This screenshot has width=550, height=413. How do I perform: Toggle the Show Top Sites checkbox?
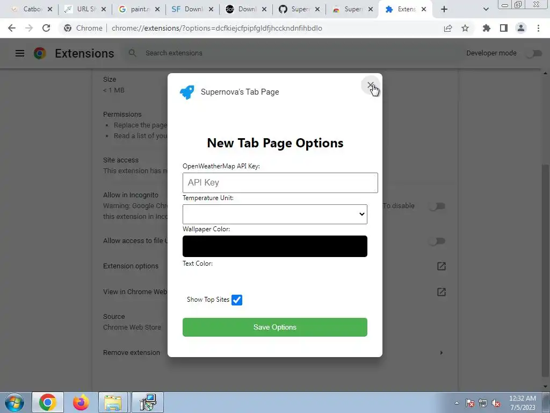237,300
